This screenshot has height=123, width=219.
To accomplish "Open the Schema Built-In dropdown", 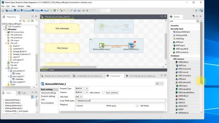I will pos(81,92).
